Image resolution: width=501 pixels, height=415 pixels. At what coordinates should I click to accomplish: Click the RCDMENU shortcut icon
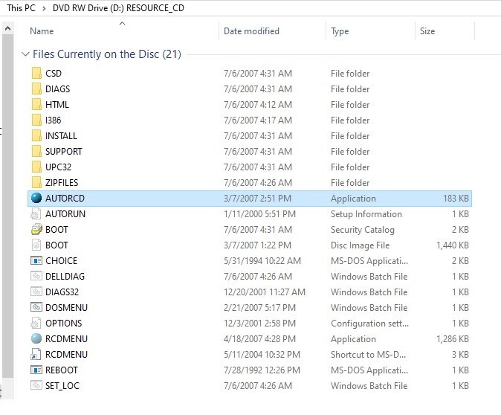[36, 355]
